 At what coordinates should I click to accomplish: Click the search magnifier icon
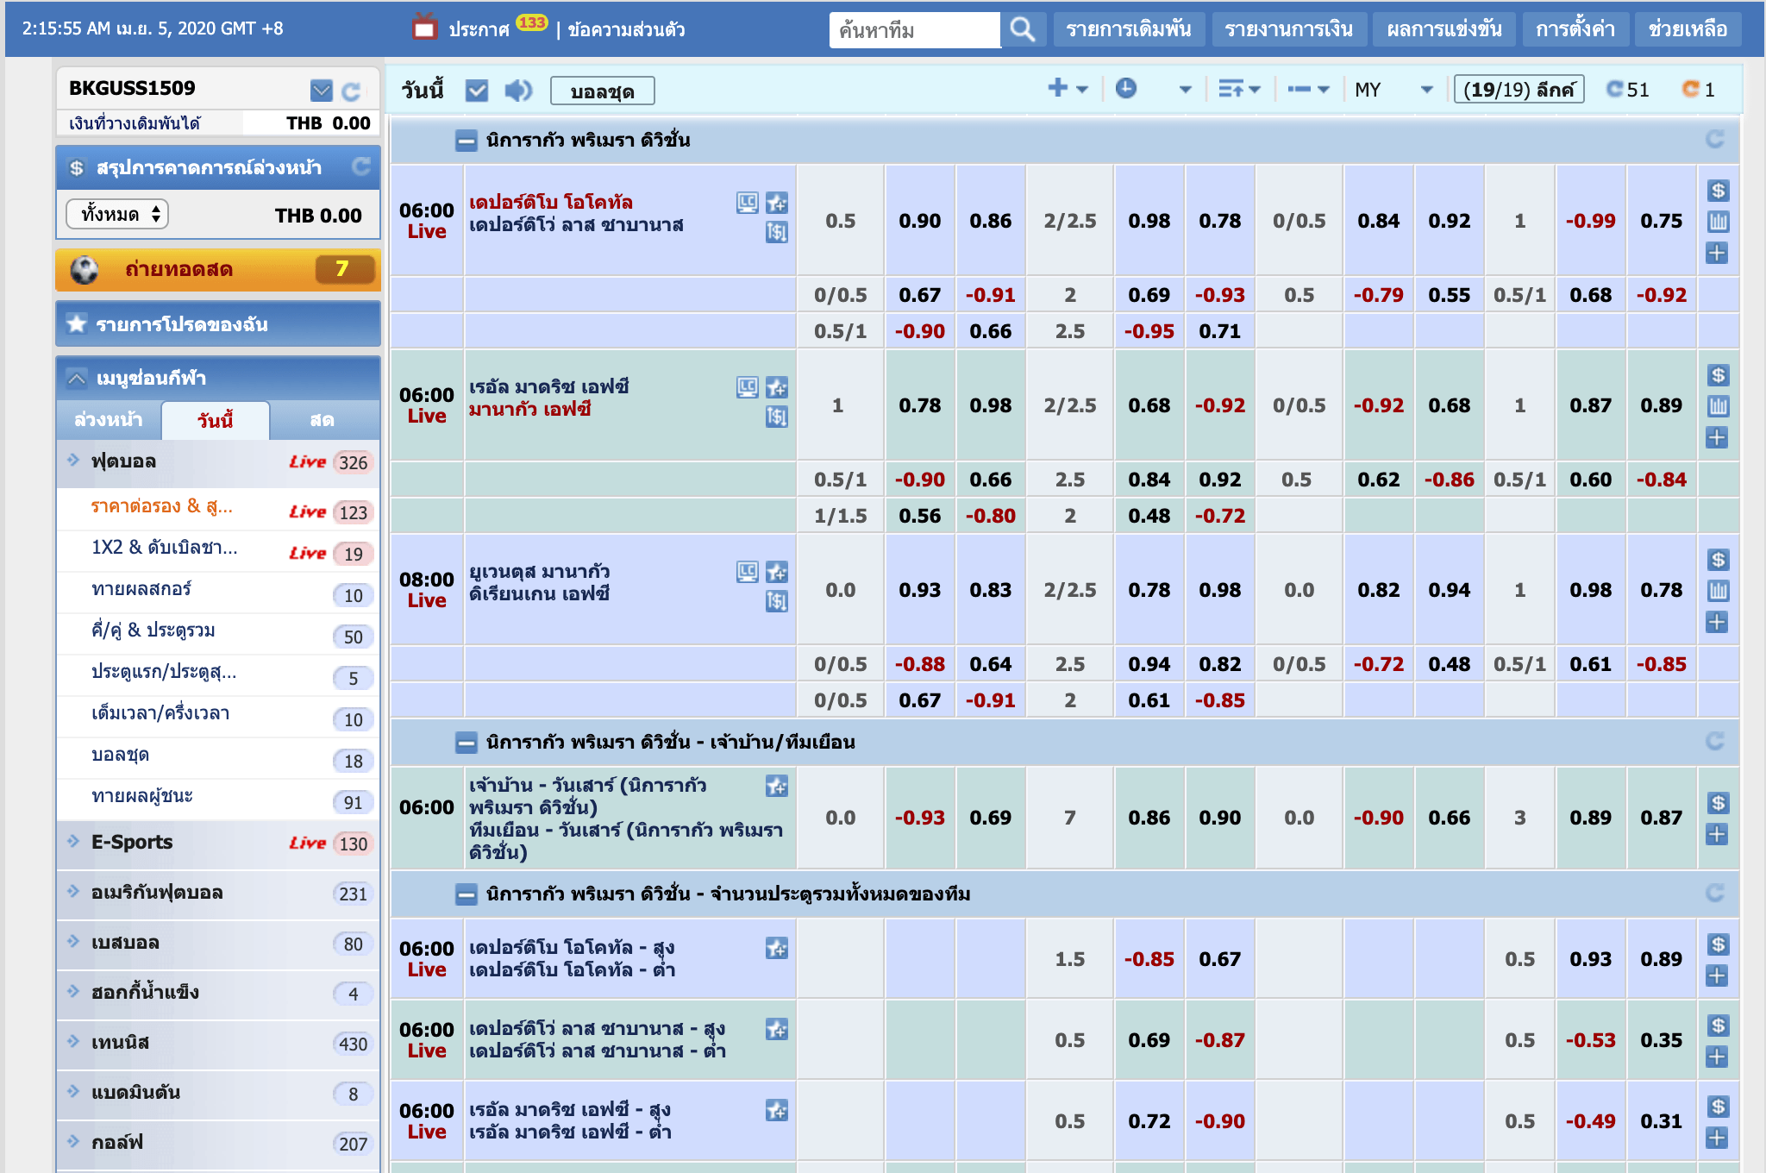(x=1022, y=29)
